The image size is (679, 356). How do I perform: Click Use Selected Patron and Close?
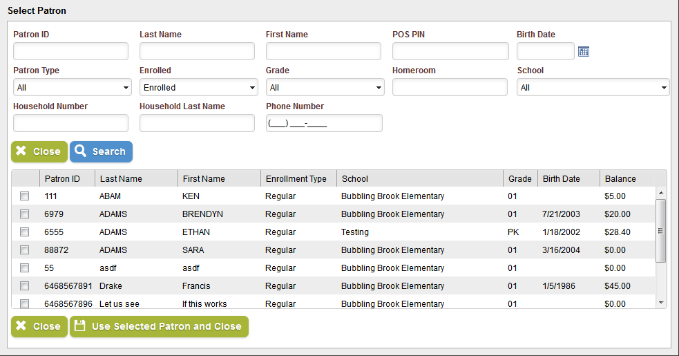160,326
